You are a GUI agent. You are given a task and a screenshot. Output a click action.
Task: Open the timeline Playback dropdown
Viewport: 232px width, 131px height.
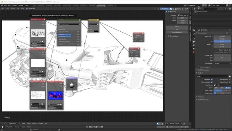point(10,127)
